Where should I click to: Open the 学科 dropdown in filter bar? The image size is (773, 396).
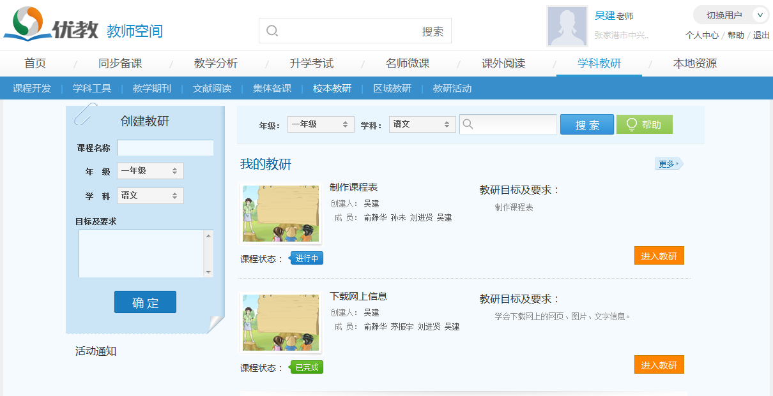pyautogui.click(x=422, y=124)
